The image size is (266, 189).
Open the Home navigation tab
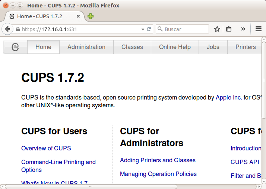pos(43,47)
